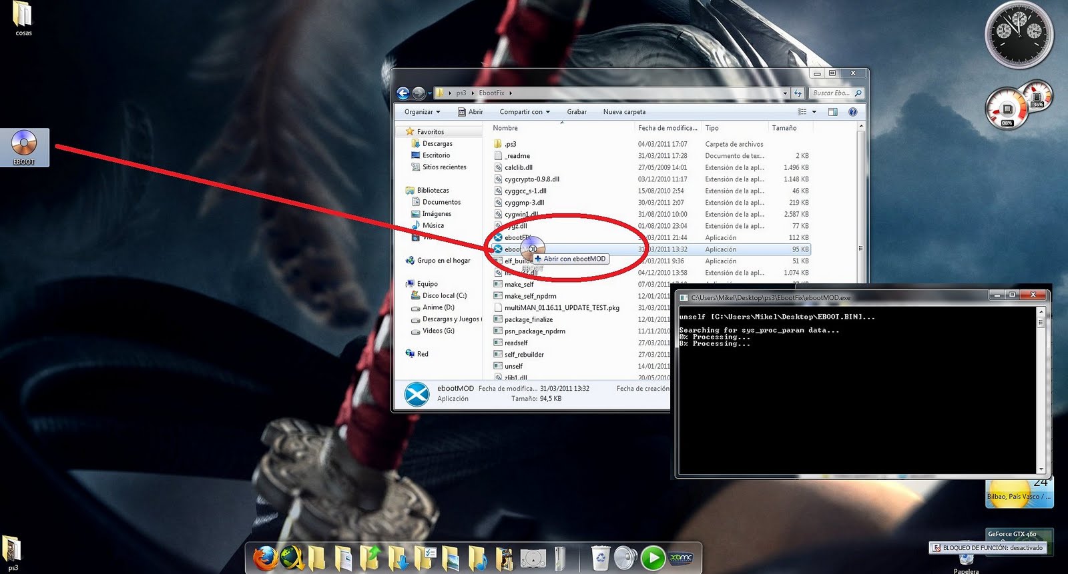Sort by Tipo column header

tap(735, 128)
